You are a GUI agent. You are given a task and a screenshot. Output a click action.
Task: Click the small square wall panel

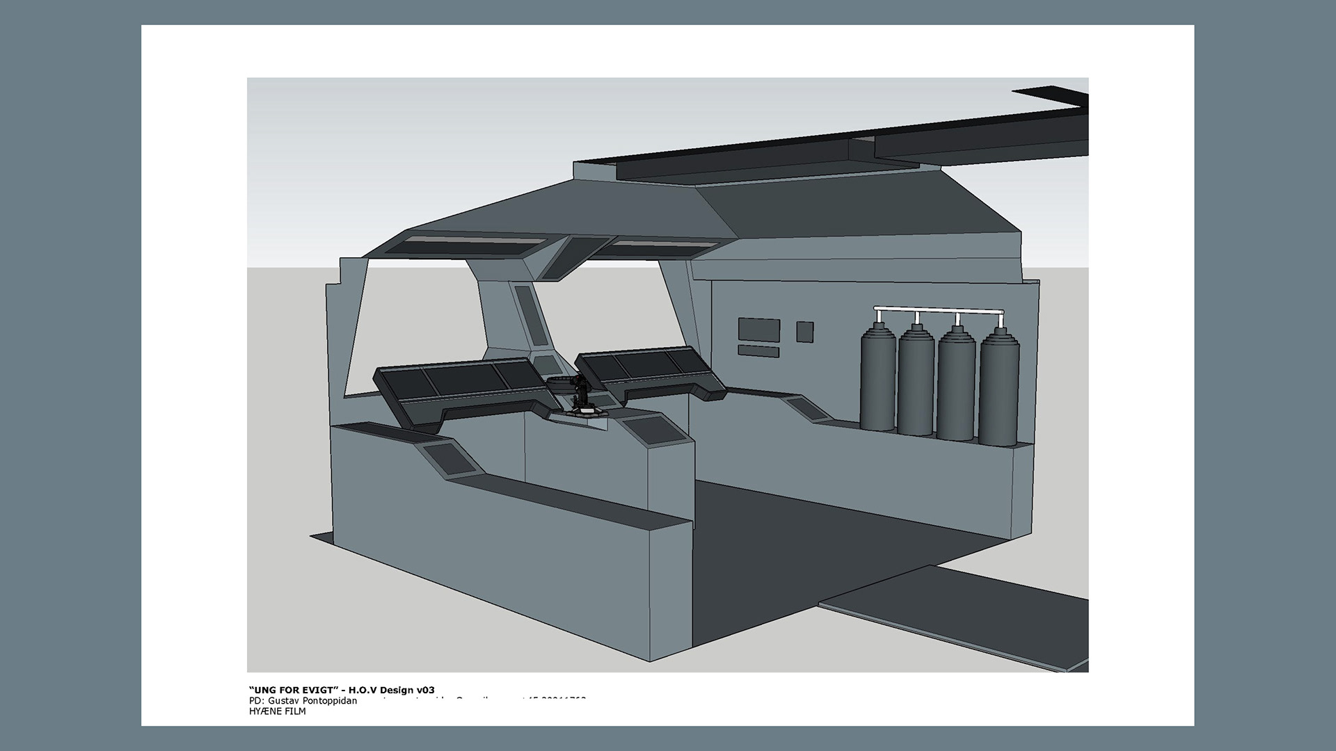pyautogui.click(x=804, y=332)
